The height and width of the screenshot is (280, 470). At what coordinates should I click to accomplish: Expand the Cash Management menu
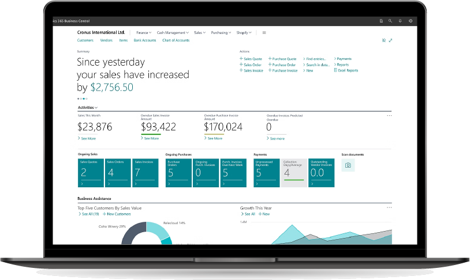173,33
